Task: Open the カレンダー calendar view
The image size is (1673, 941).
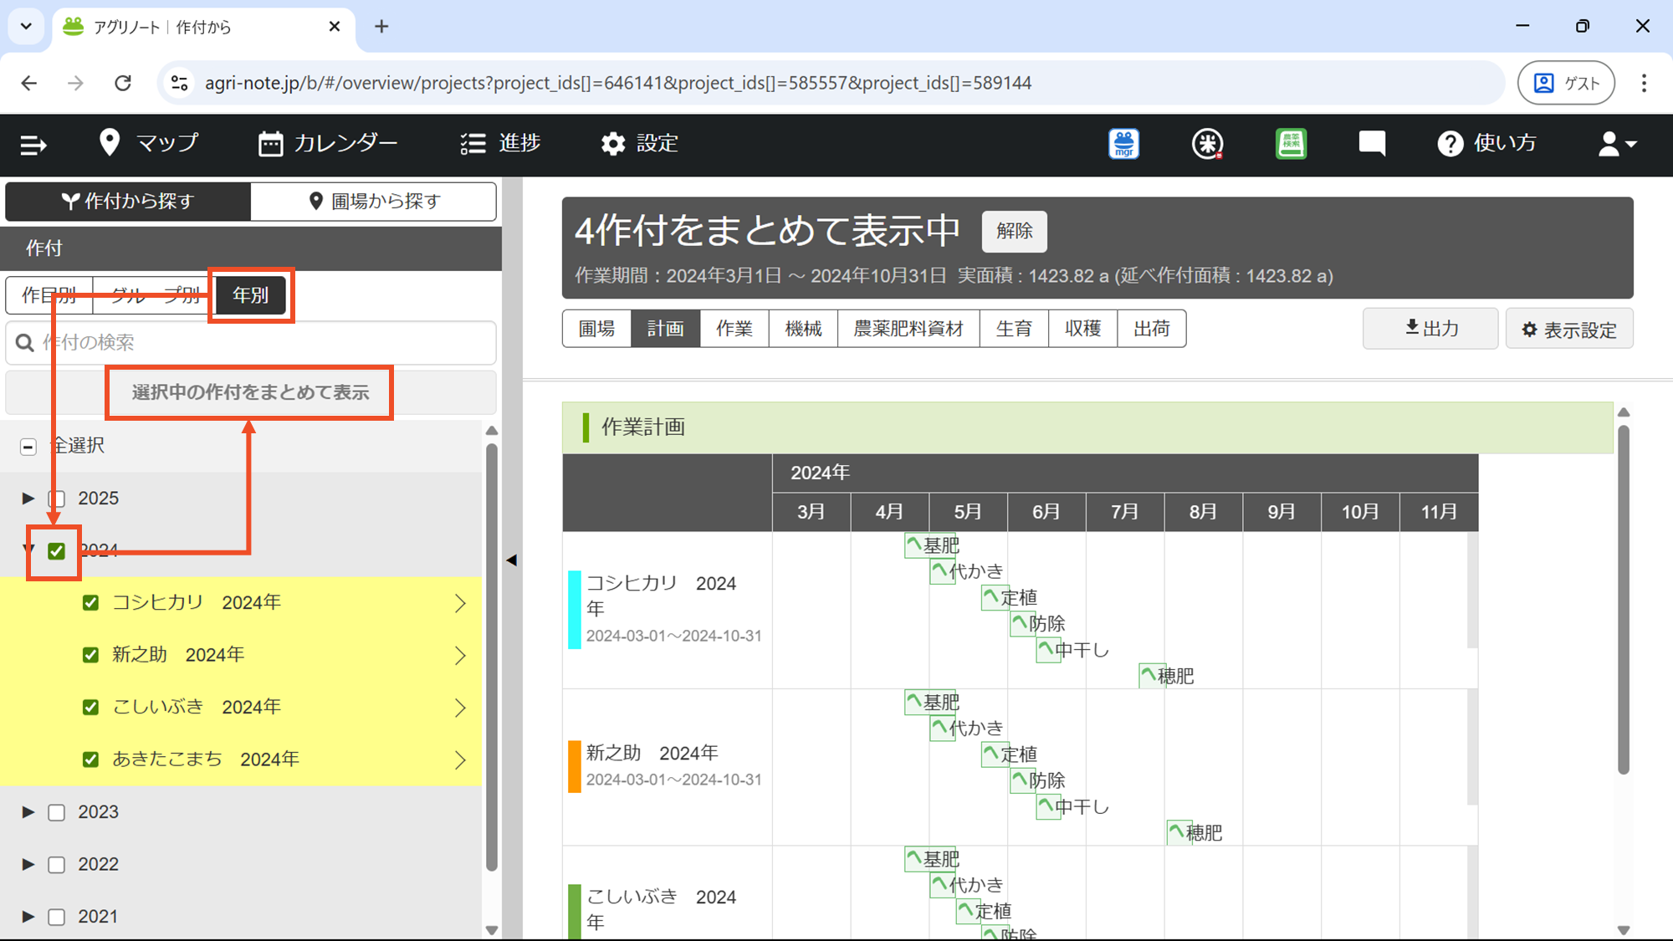Action: tap(328, 143)
